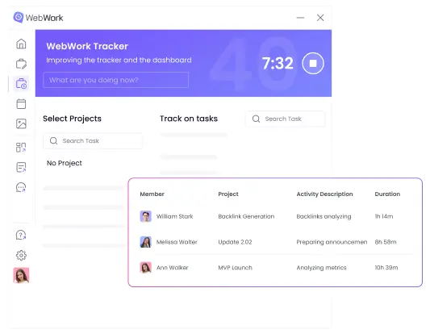430x334 pixels.
Task: Click the 7:32 timer display
Action: pyautogui.click(x=278, y=64)
